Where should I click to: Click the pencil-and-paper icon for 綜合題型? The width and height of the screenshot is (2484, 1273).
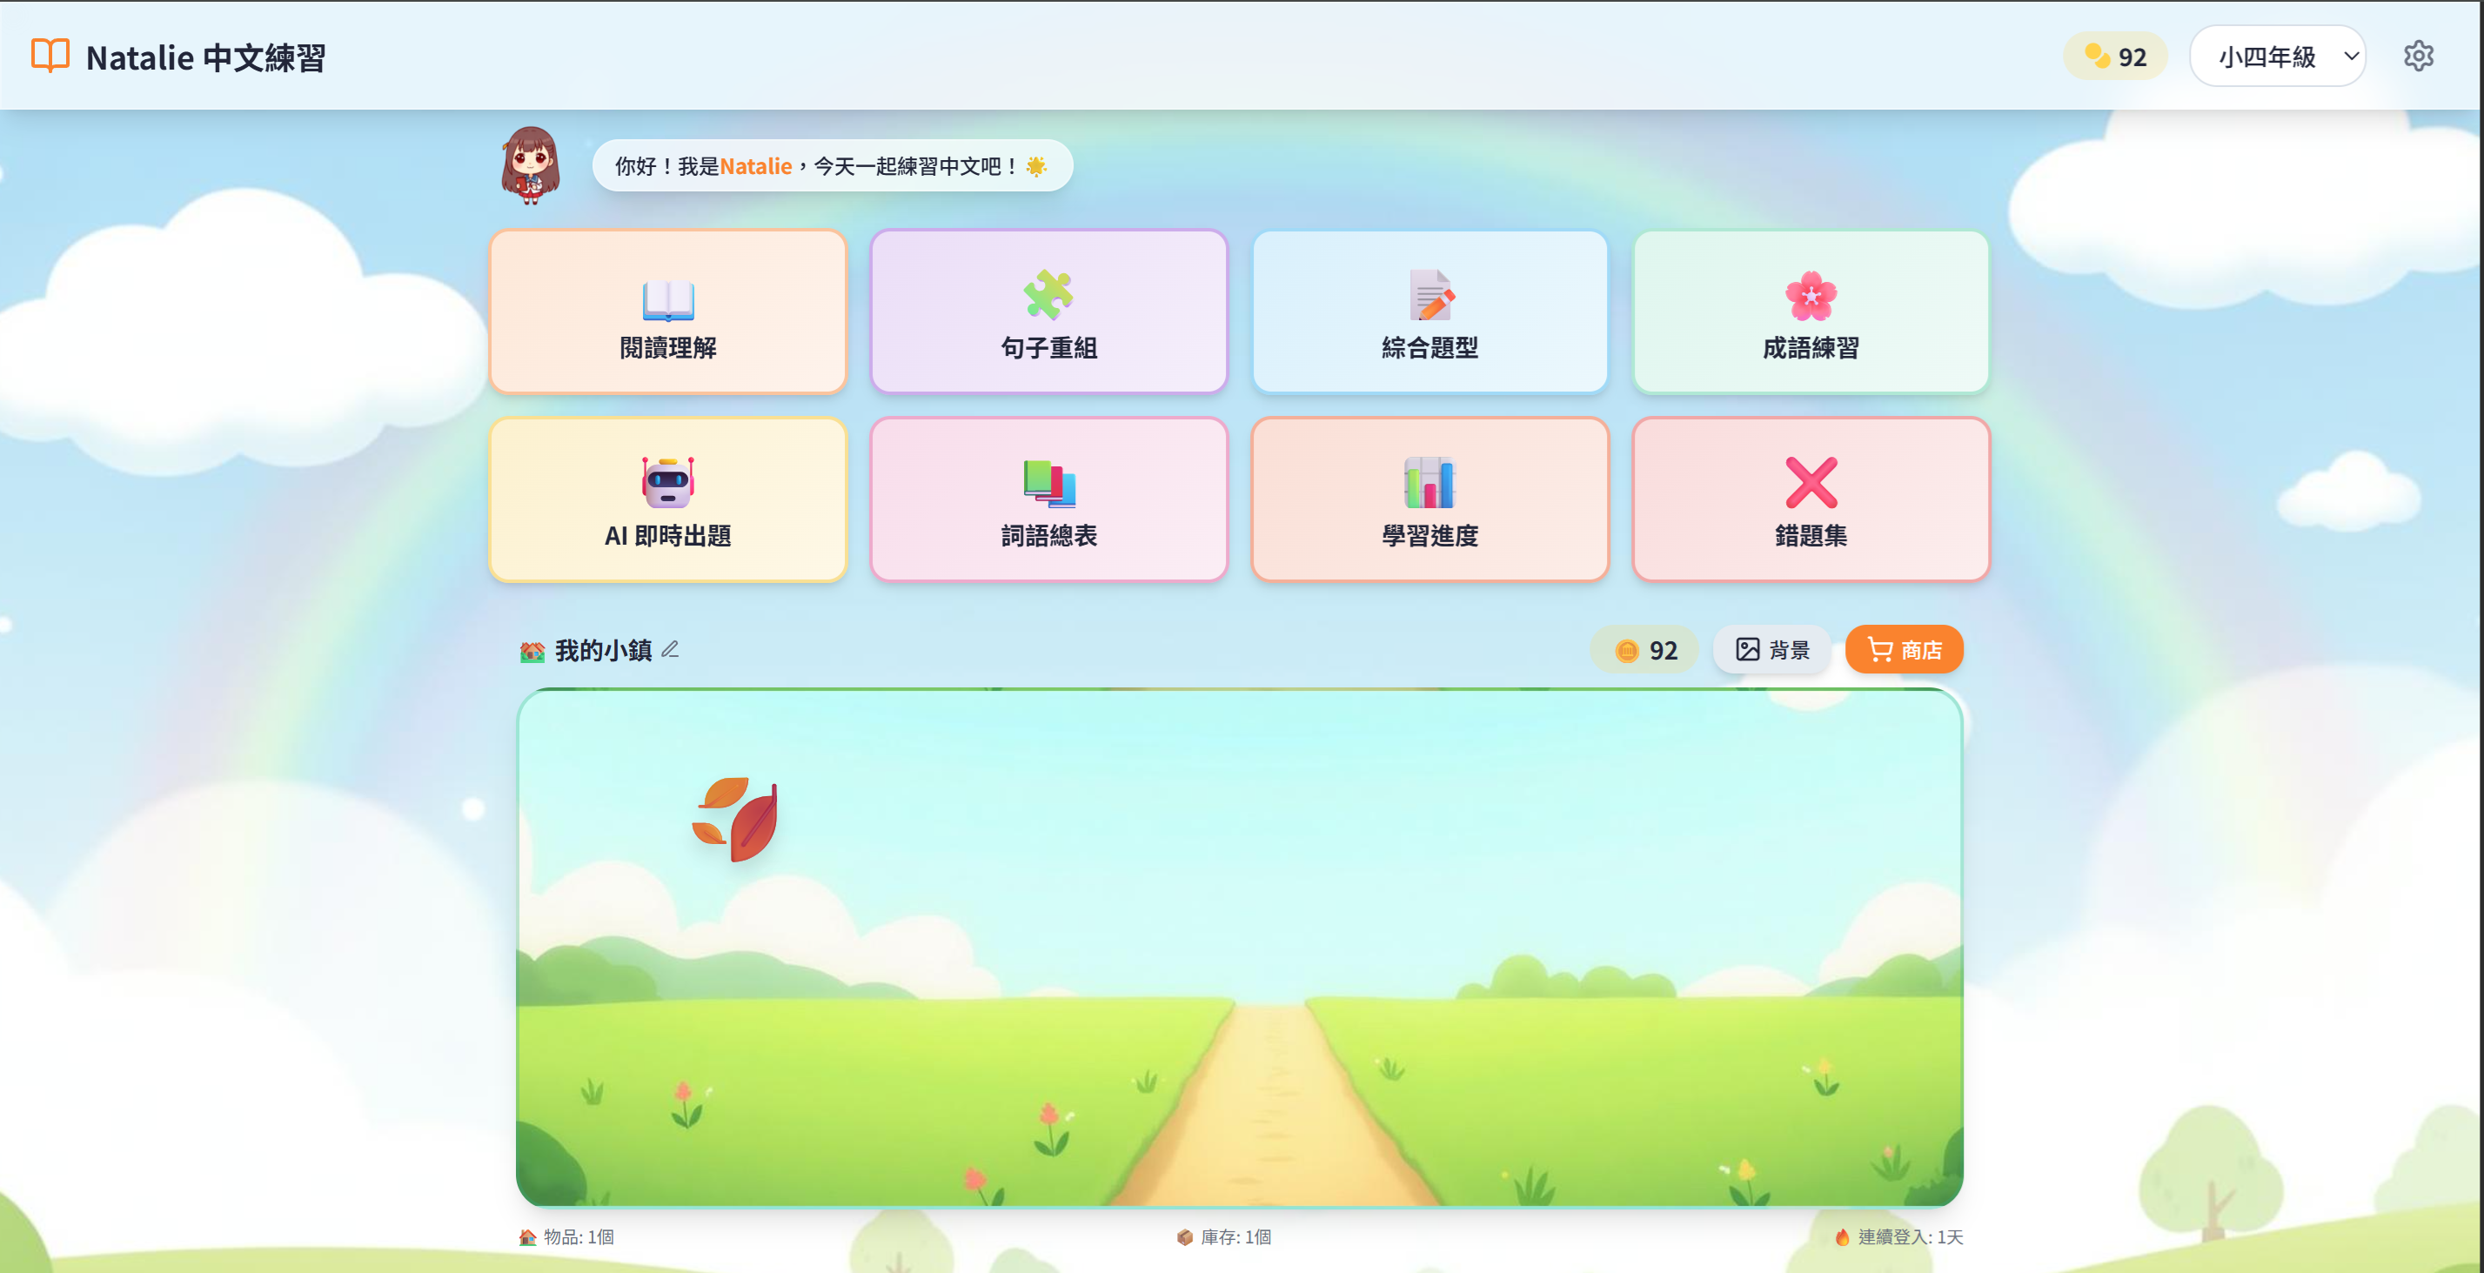point(1429,297)
